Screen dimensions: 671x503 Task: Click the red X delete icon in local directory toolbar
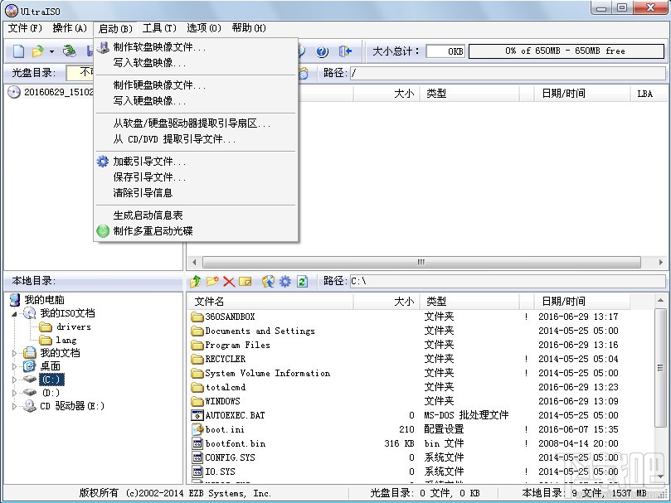227,279
